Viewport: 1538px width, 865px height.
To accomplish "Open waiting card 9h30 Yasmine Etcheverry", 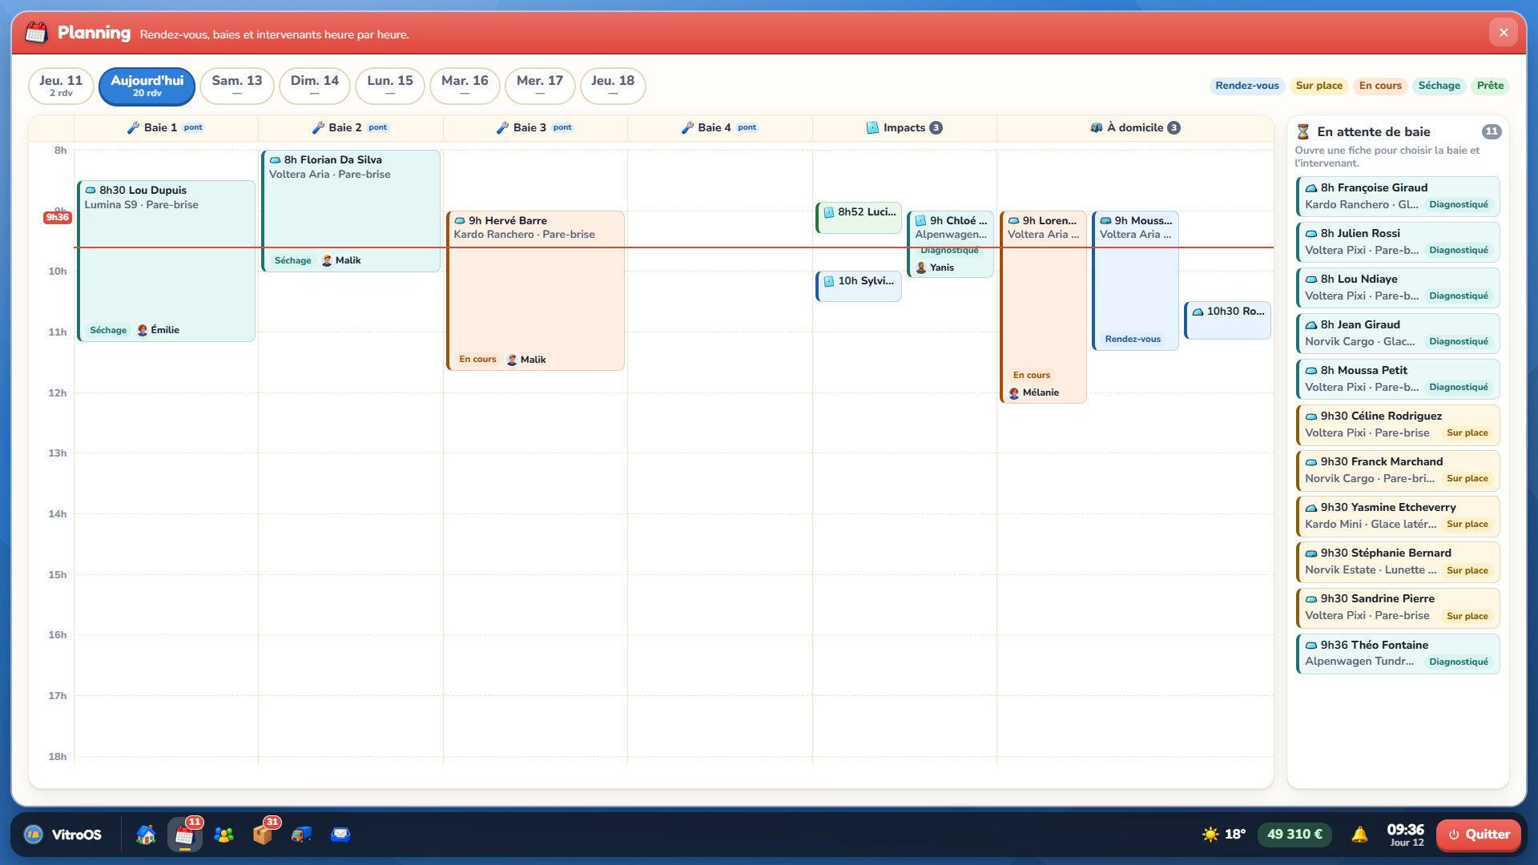I will [x=1398, y=516].
